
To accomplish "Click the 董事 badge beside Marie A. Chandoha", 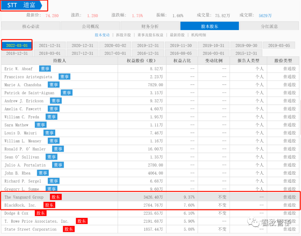I will point(54,85).
